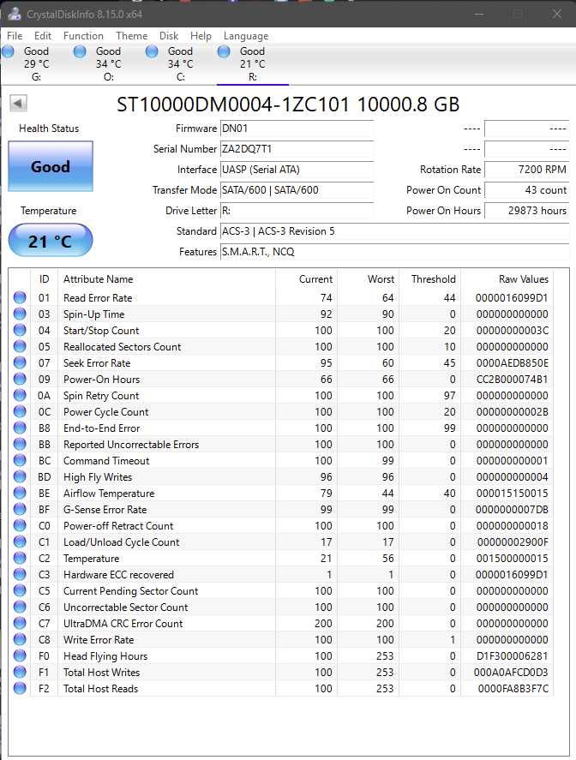Click status orb for Load/Unload Cycle Count
The height and width of the screenshot is (760, 576).
click(x=20, y=542)
